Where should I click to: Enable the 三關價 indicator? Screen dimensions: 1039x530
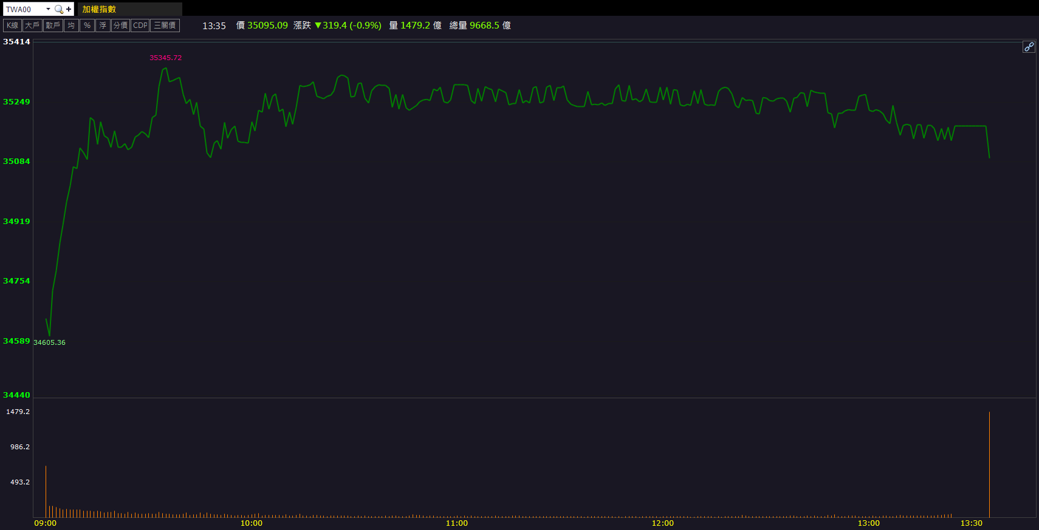point(165,25)
